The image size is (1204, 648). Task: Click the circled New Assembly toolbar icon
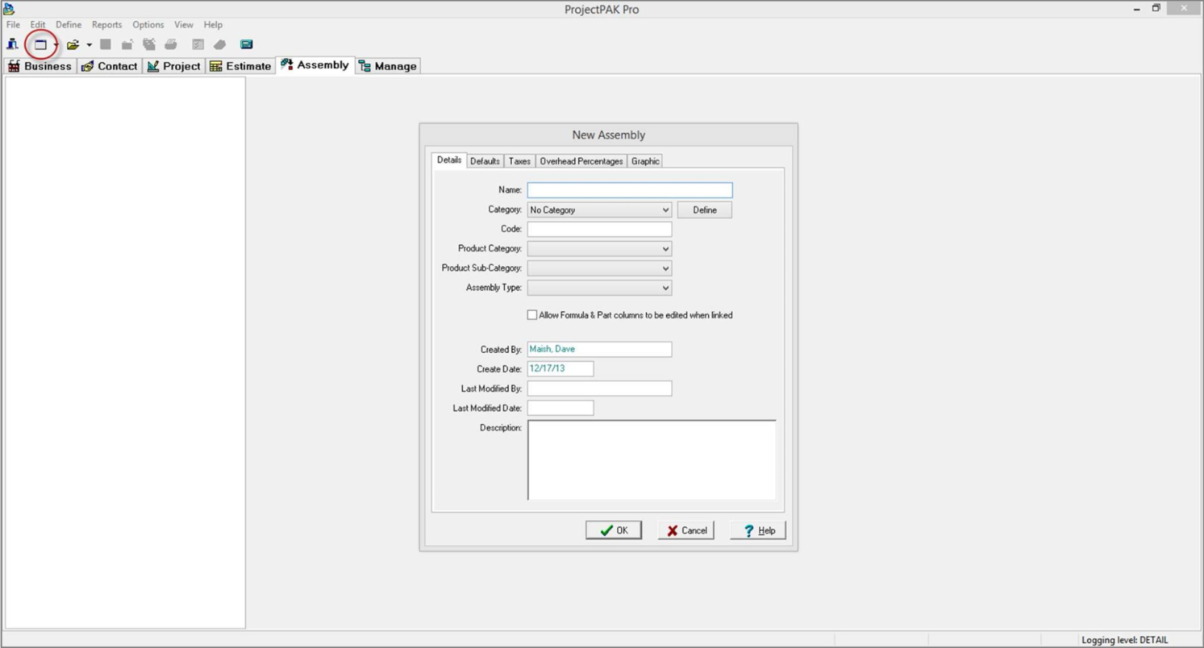[42, 44]
